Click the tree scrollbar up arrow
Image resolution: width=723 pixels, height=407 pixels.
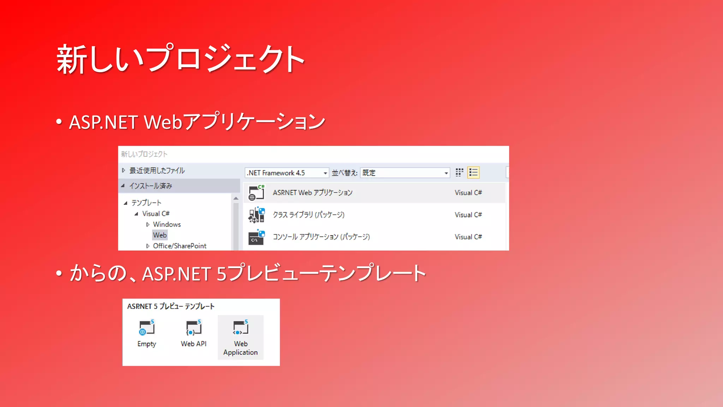coord(236,199)
